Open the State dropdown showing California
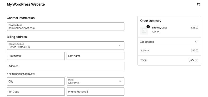The image size is (208, 97). (95, 81)
